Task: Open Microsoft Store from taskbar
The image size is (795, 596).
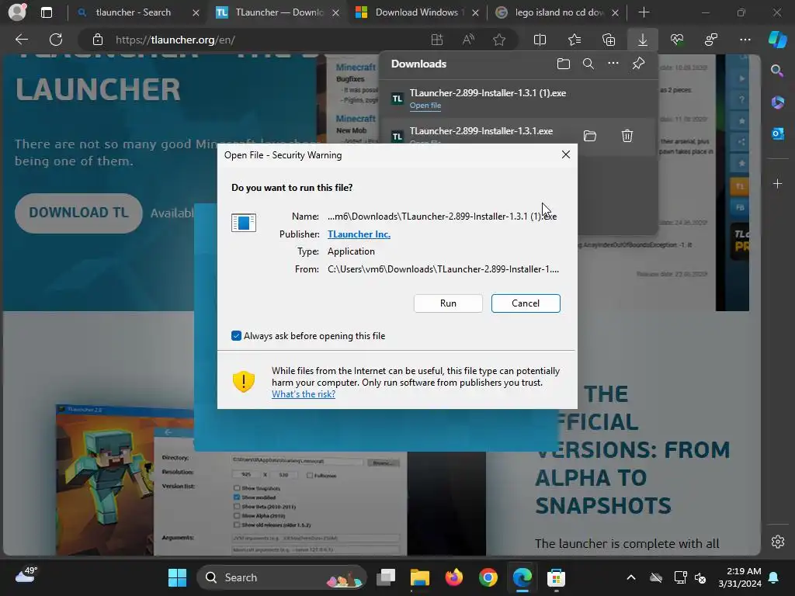Action: [x=556, y=577]
